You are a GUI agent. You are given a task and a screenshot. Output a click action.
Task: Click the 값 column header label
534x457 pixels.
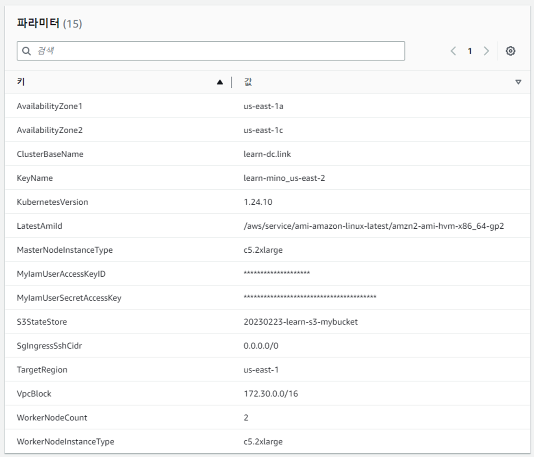tap(248, 82)
